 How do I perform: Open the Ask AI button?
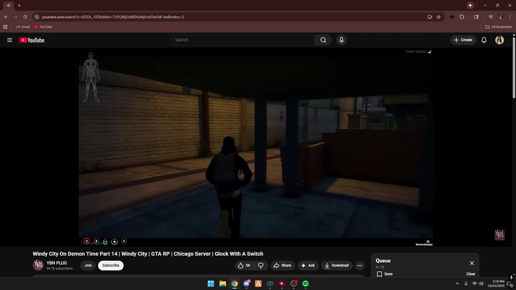point(308,265)
